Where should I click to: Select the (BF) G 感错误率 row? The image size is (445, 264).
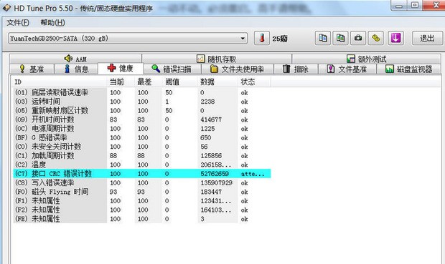[x=142, y=138]
